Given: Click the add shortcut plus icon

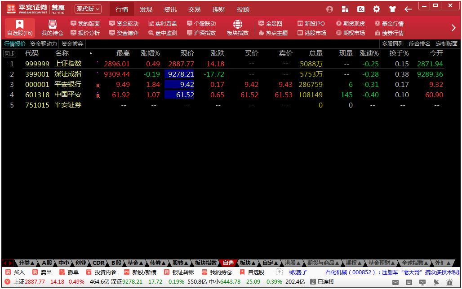Looking at the screenshot, I should pyautogui.click(x=280, y=272).
